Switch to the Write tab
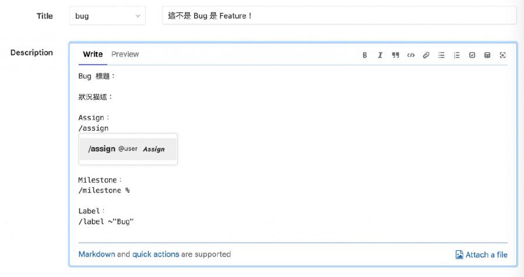The image size is (524, 277). [93, 54]
